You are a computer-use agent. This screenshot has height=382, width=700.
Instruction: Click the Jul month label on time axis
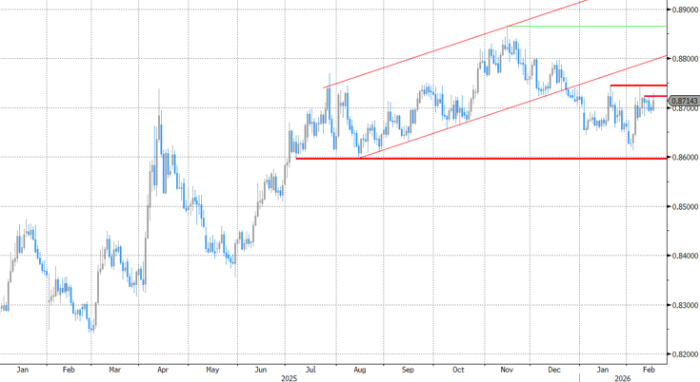[x=310, y=367]
